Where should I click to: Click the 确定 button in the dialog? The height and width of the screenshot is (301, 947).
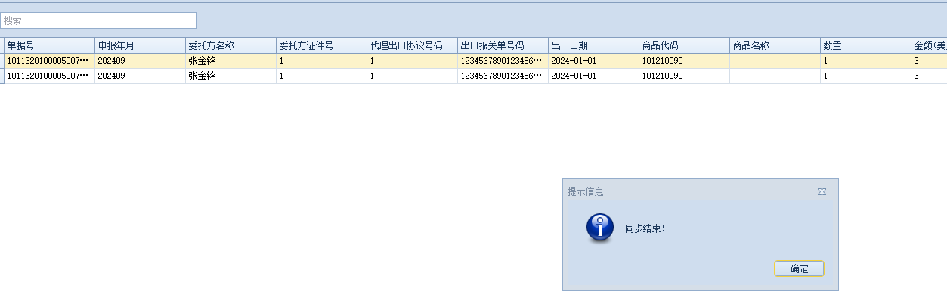(799, 268)
